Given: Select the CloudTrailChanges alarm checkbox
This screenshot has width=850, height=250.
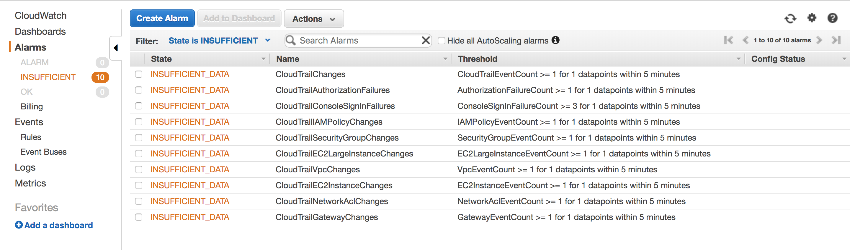Looking at the screenshot, I should click(x=139, y=74).
